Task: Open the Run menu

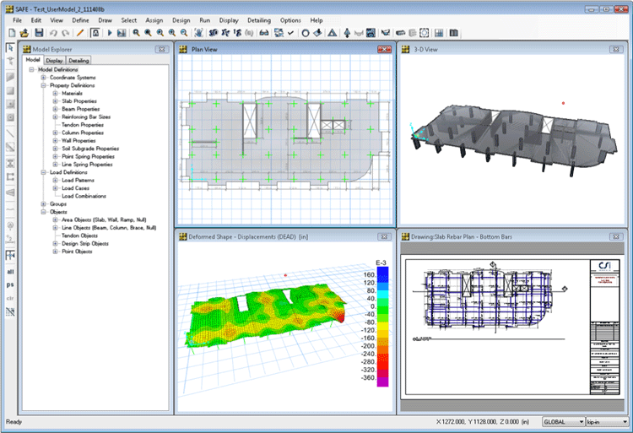Action: click(x=205, y=20)
